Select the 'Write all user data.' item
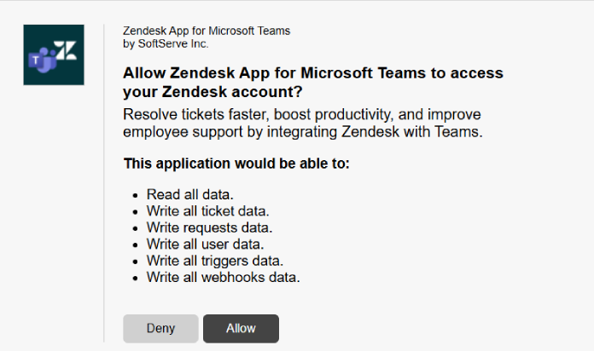594x351 pixels. 206,245
